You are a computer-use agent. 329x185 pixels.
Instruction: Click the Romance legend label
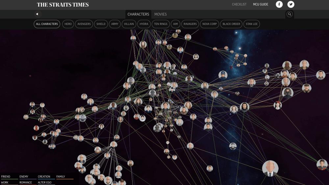point(26,182)
